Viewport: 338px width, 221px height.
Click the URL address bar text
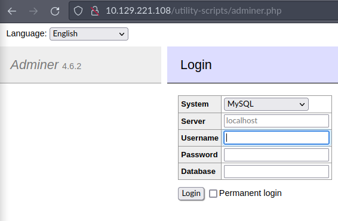(x=193, y=11)
